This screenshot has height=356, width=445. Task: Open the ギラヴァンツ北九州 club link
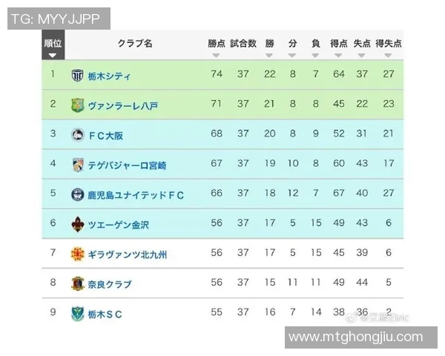point(127,254)
